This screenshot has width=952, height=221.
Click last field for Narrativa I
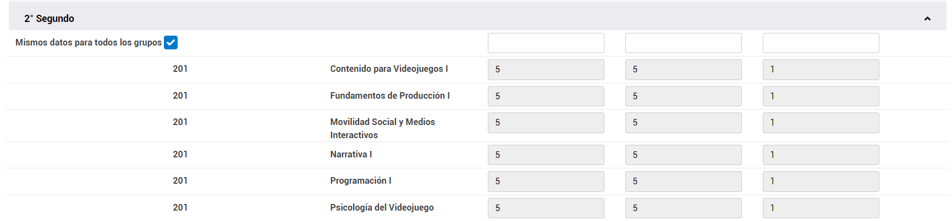point(821,155)
